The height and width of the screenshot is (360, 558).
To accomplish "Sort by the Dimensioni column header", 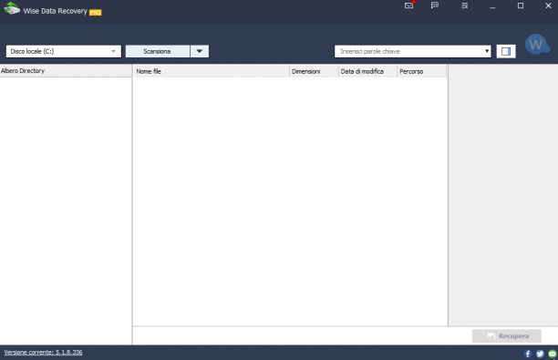I will click(x=314, y=71).
